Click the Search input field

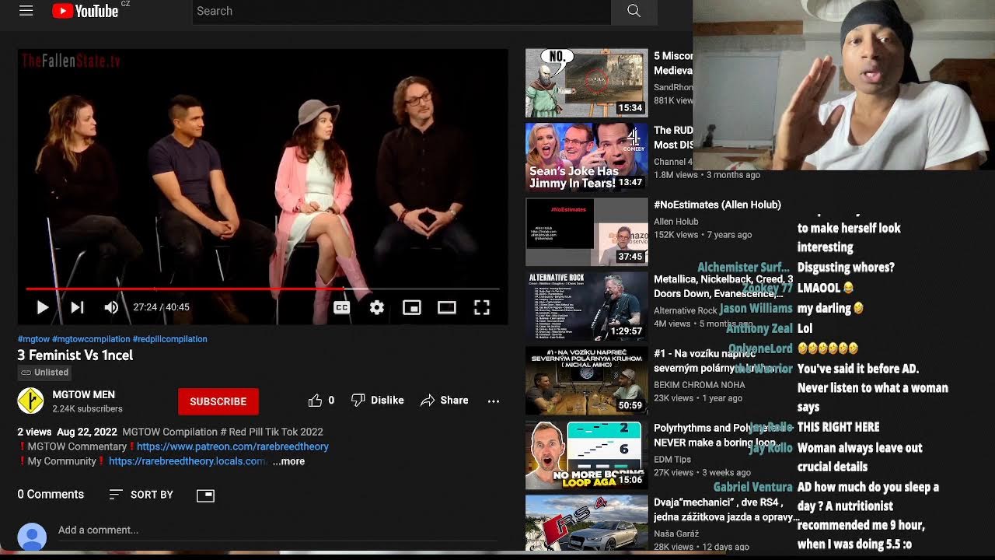tap(401, 11)
